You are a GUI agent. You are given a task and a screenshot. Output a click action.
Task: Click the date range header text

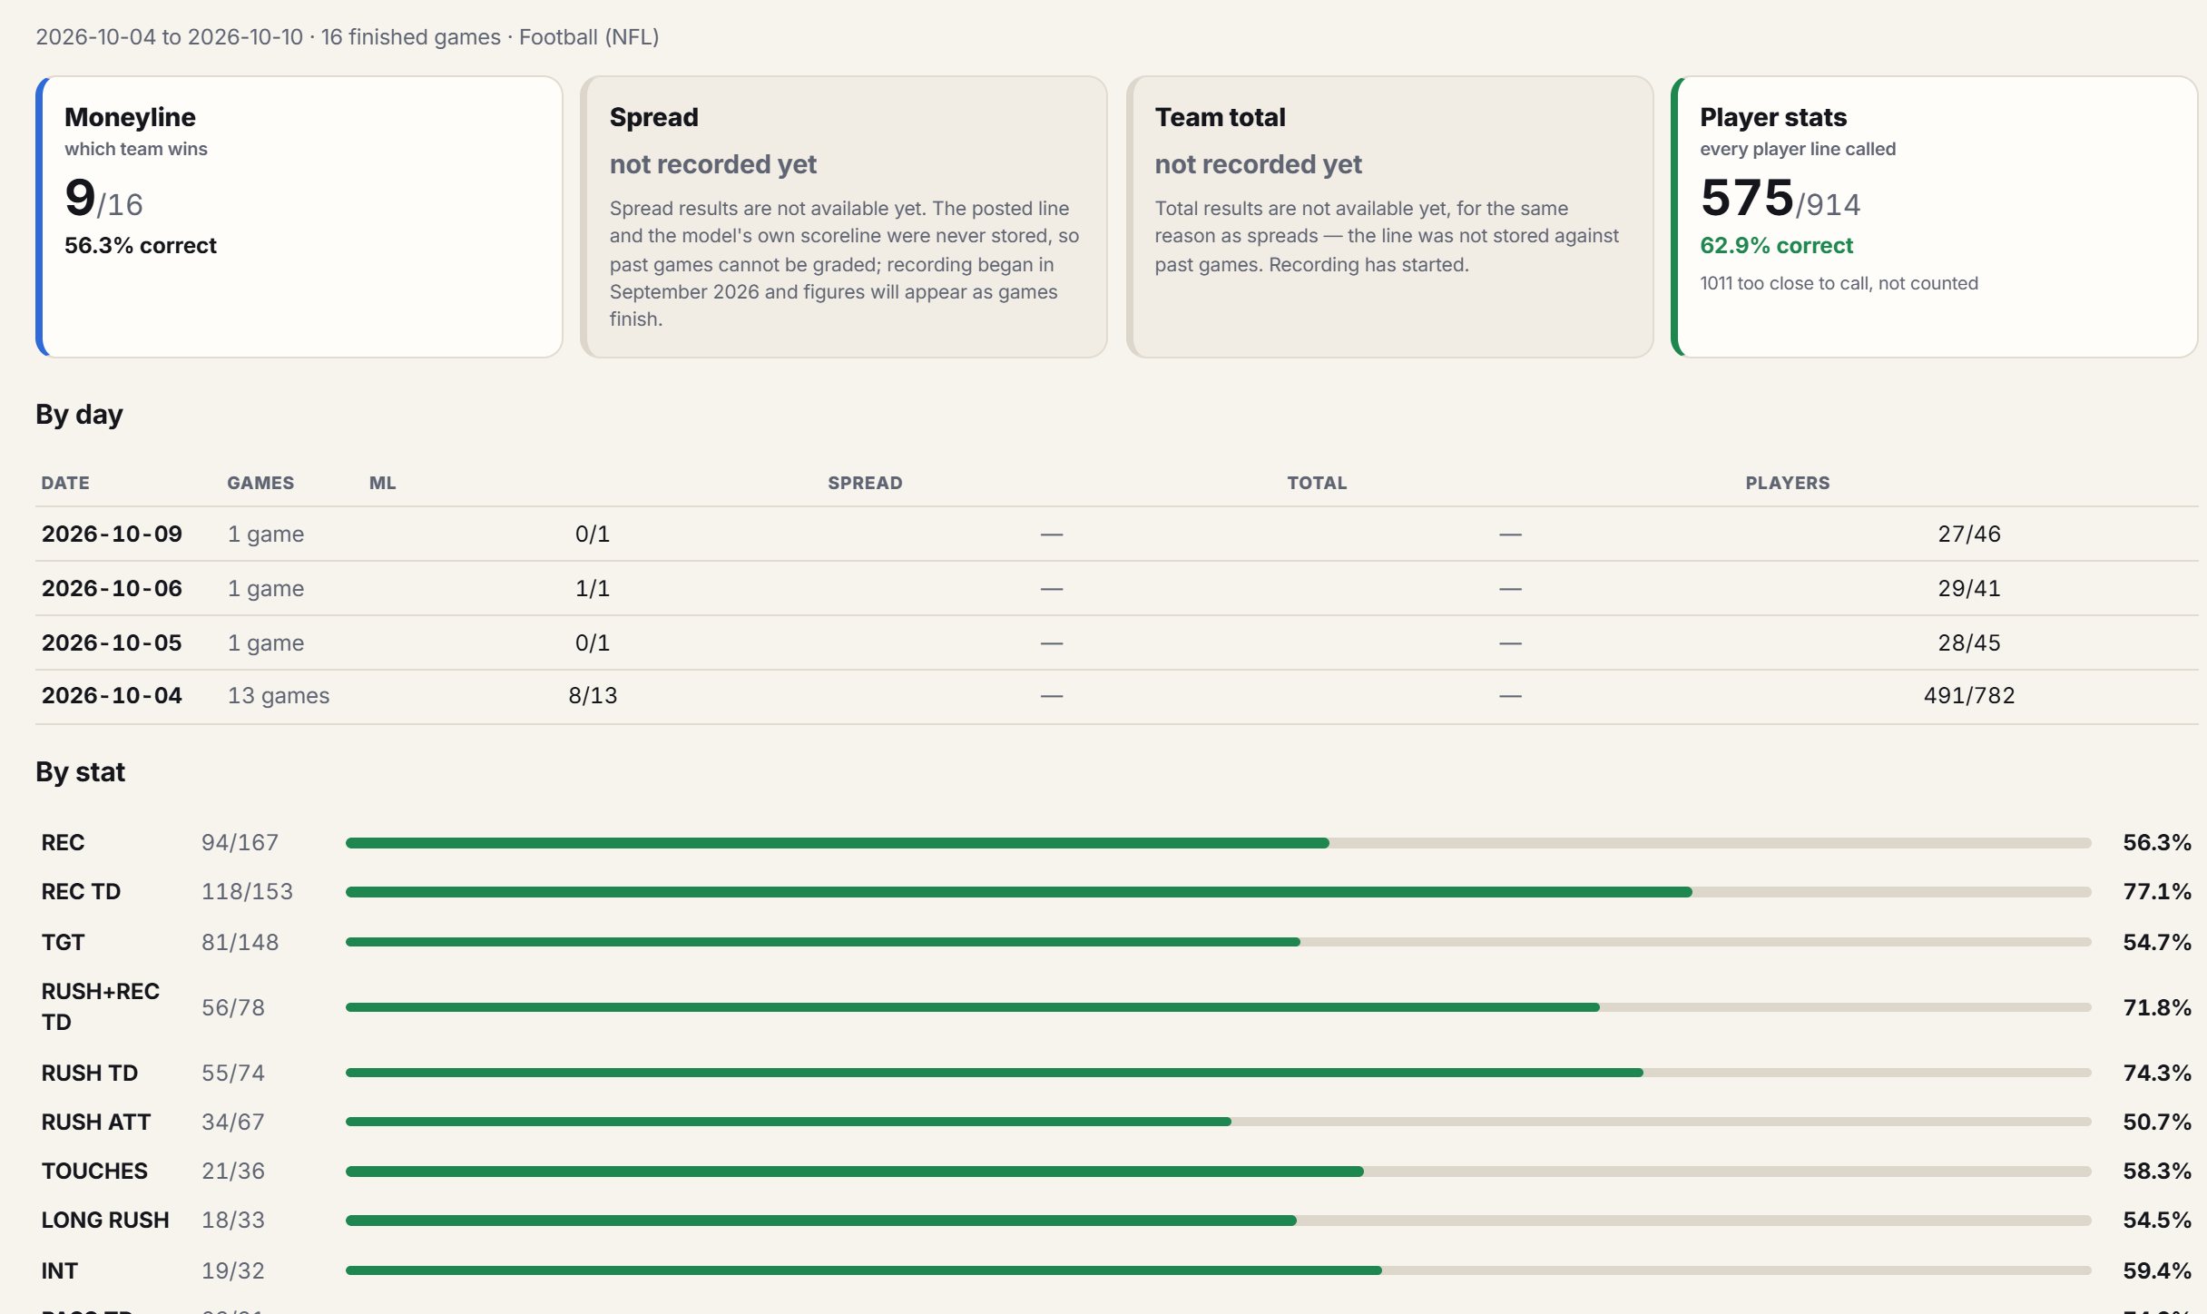pyautogui.click(x=347, y=37)
